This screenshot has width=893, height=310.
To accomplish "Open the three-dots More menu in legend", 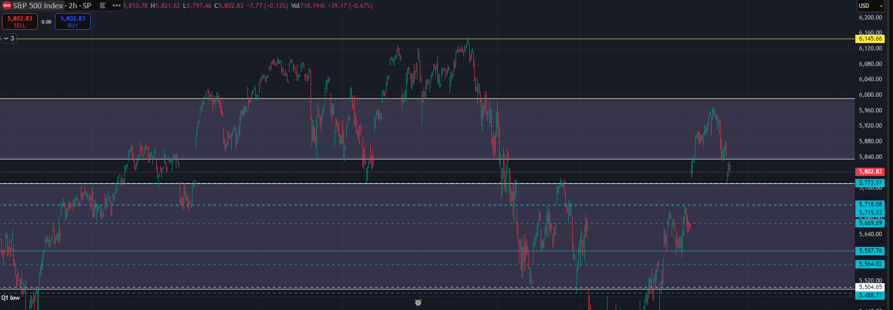I will pyautogui.click(x=117, y=6).
